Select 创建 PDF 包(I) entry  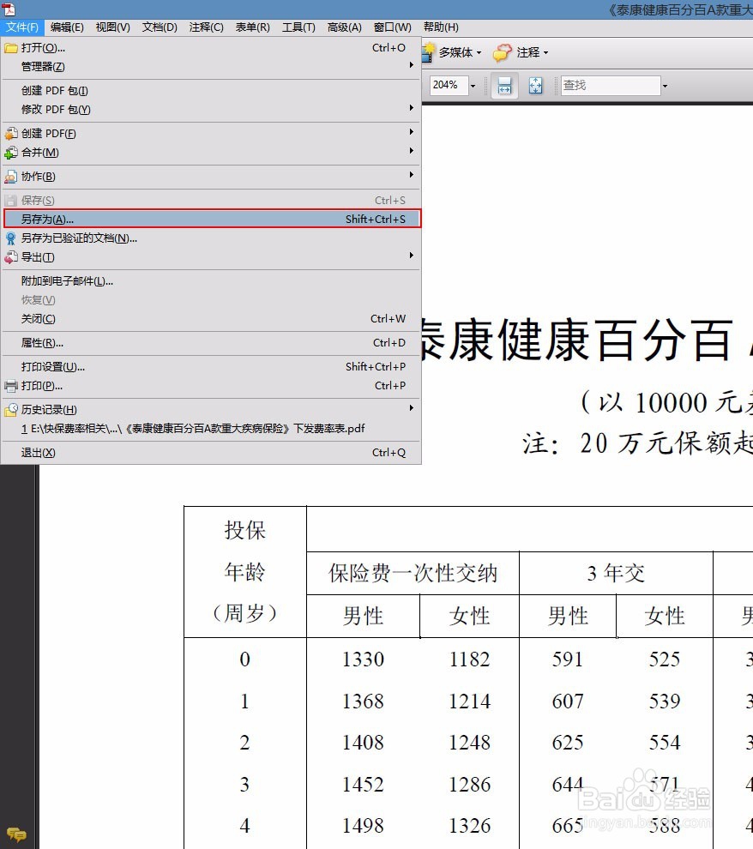(211, 90)
